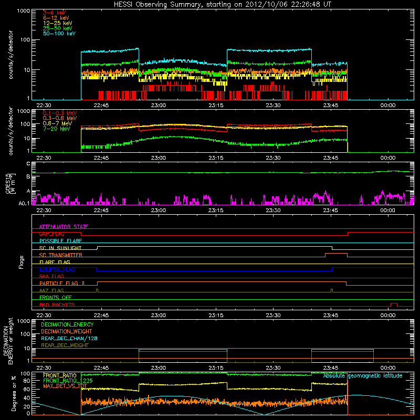Click the BAD_PACKETS pulse near 00:00
This screenshot has height=420, width=420.
coord(394,304)
